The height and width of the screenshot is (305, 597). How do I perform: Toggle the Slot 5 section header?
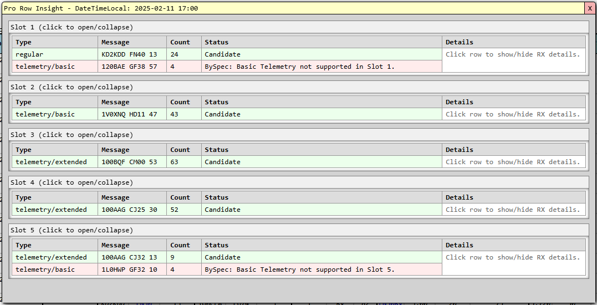coord(72,230)
